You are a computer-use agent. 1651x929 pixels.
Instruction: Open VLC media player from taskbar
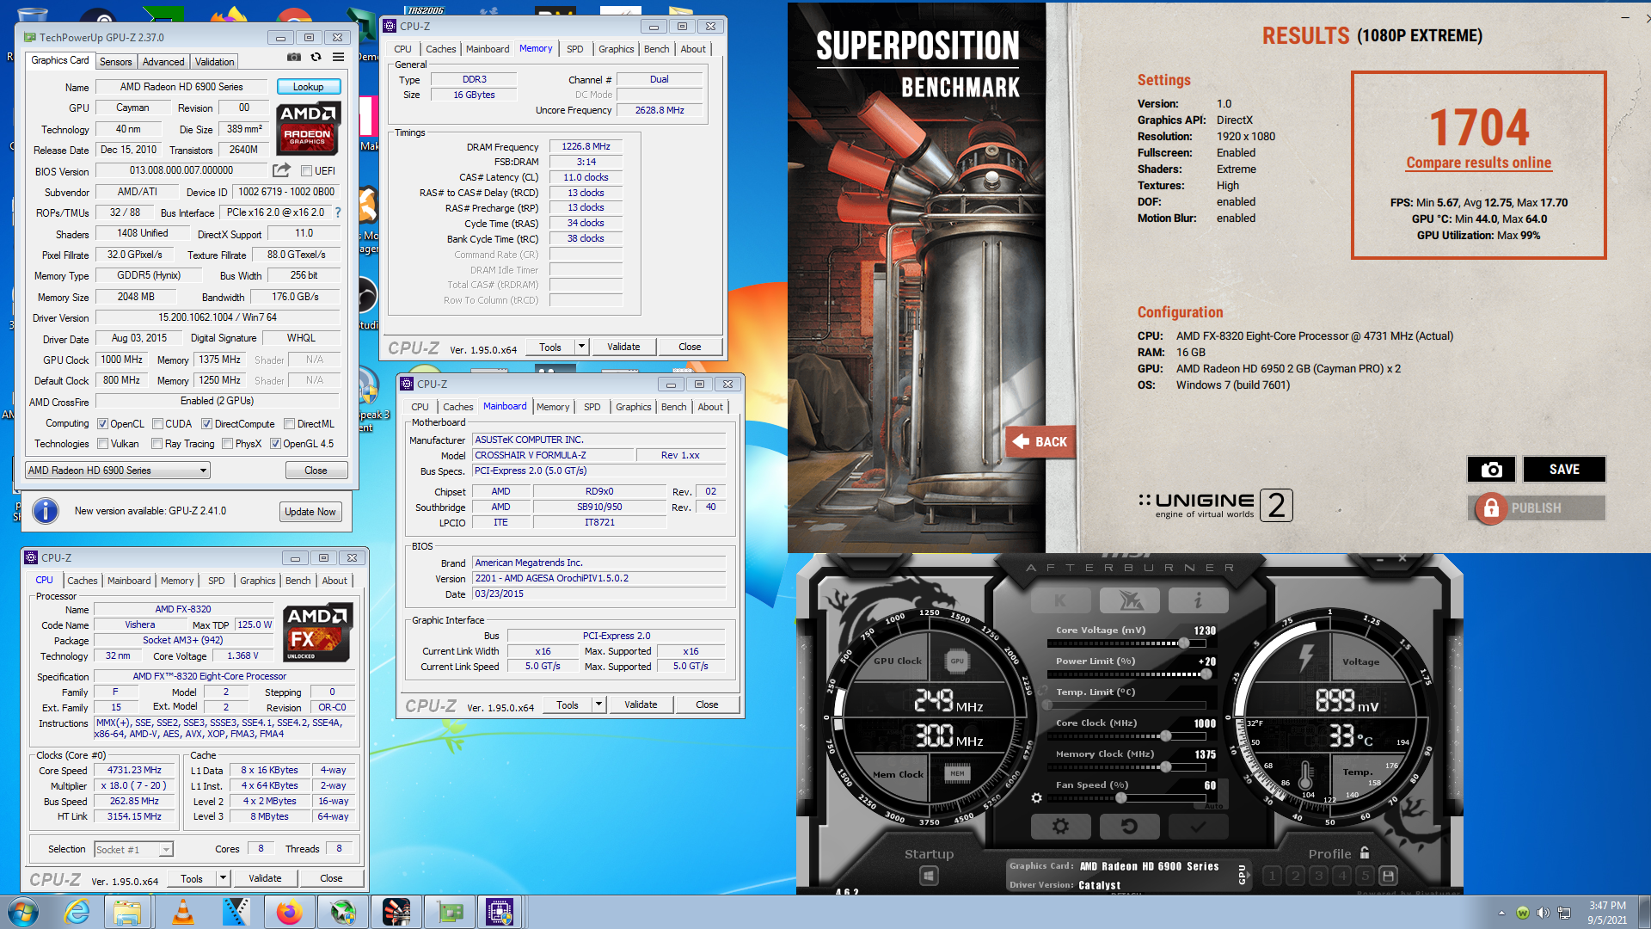click(x=183, y=912)
